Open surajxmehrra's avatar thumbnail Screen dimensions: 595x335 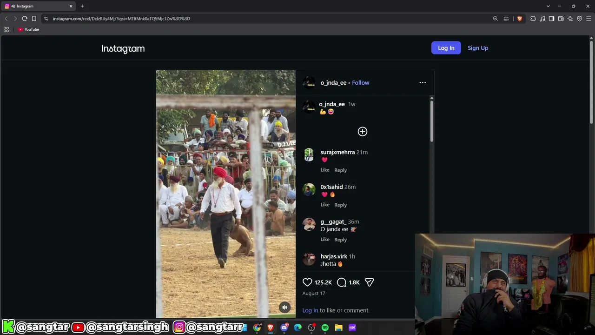309,155
